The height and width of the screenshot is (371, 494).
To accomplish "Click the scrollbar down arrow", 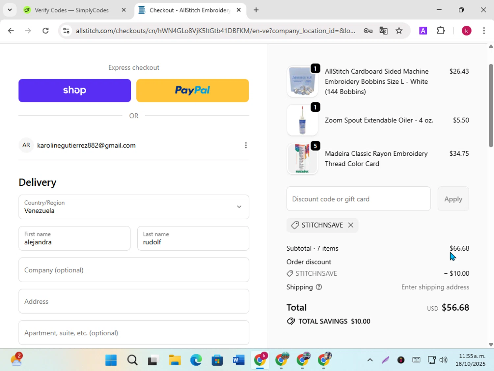I will tap(491, 345).
